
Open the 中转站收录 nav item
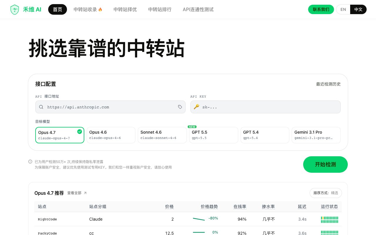88,9
